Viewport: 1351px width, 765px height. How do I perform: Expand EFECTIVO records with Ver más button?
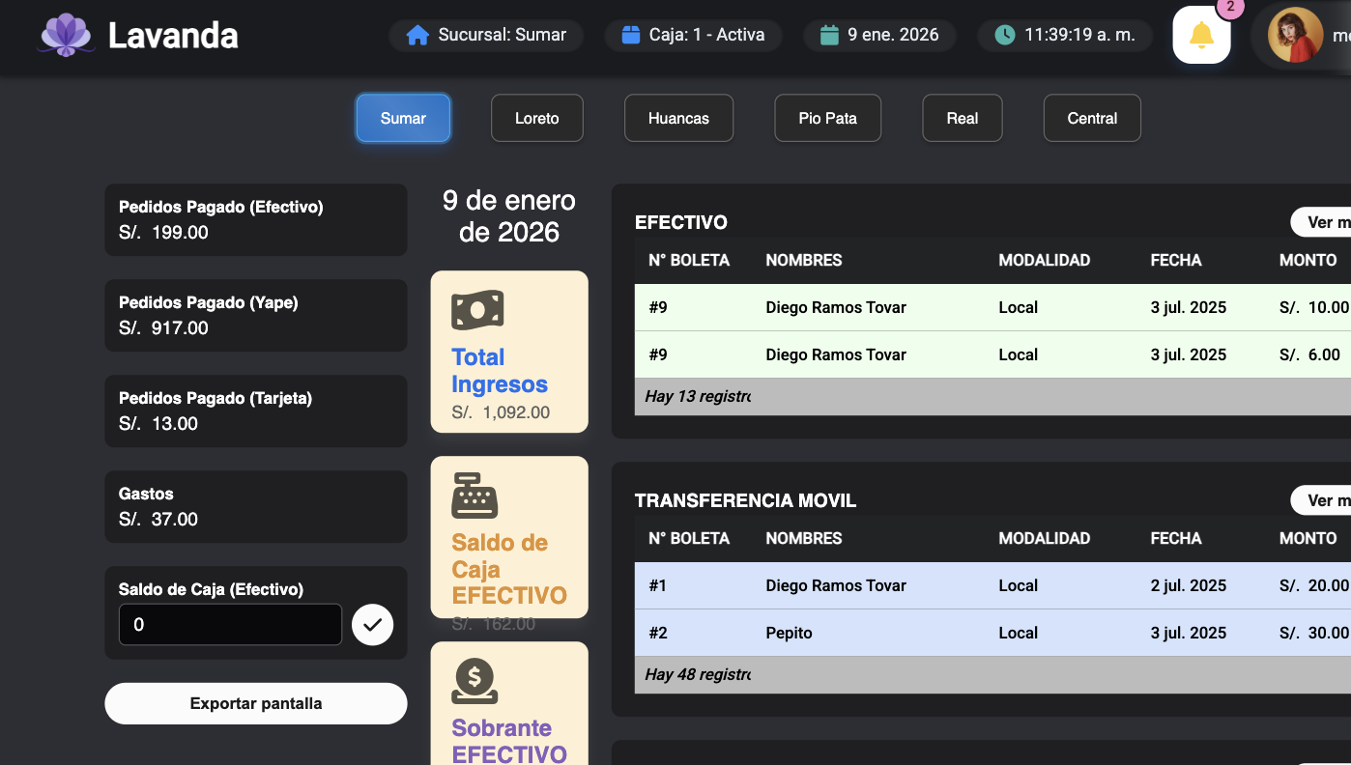[x=1324, y=223]
